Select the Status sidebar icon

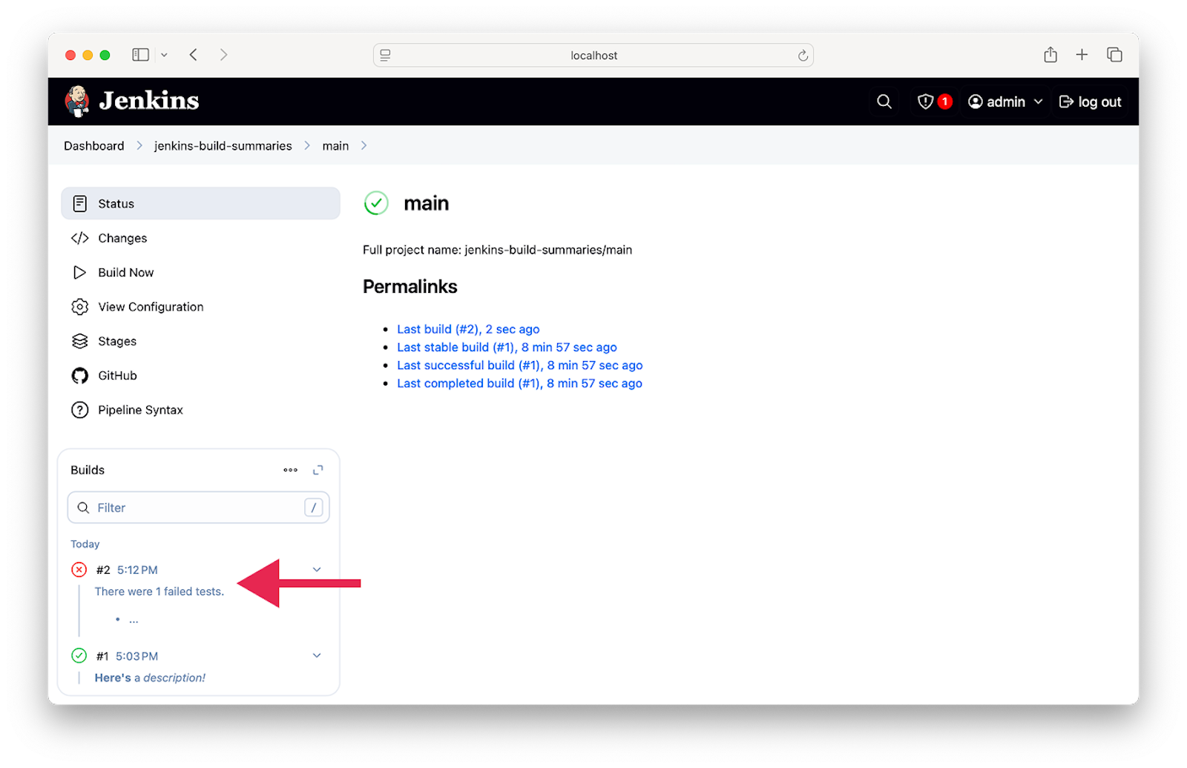(x=79, y=203)
